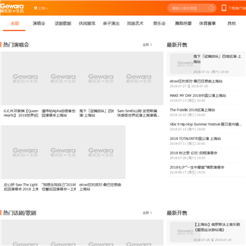246x246 pixels.
Task: Select the 戏曲艺术 category tab
Action: tap(135, 23)
